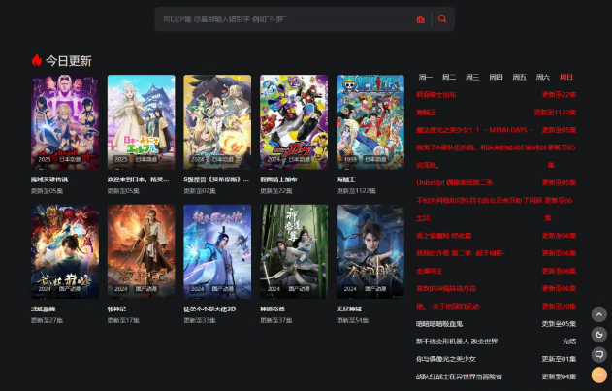
Task: Open the 魔域英雄传说 poster thumbnail
Action: pyautogui.click(x=65, y=122)
